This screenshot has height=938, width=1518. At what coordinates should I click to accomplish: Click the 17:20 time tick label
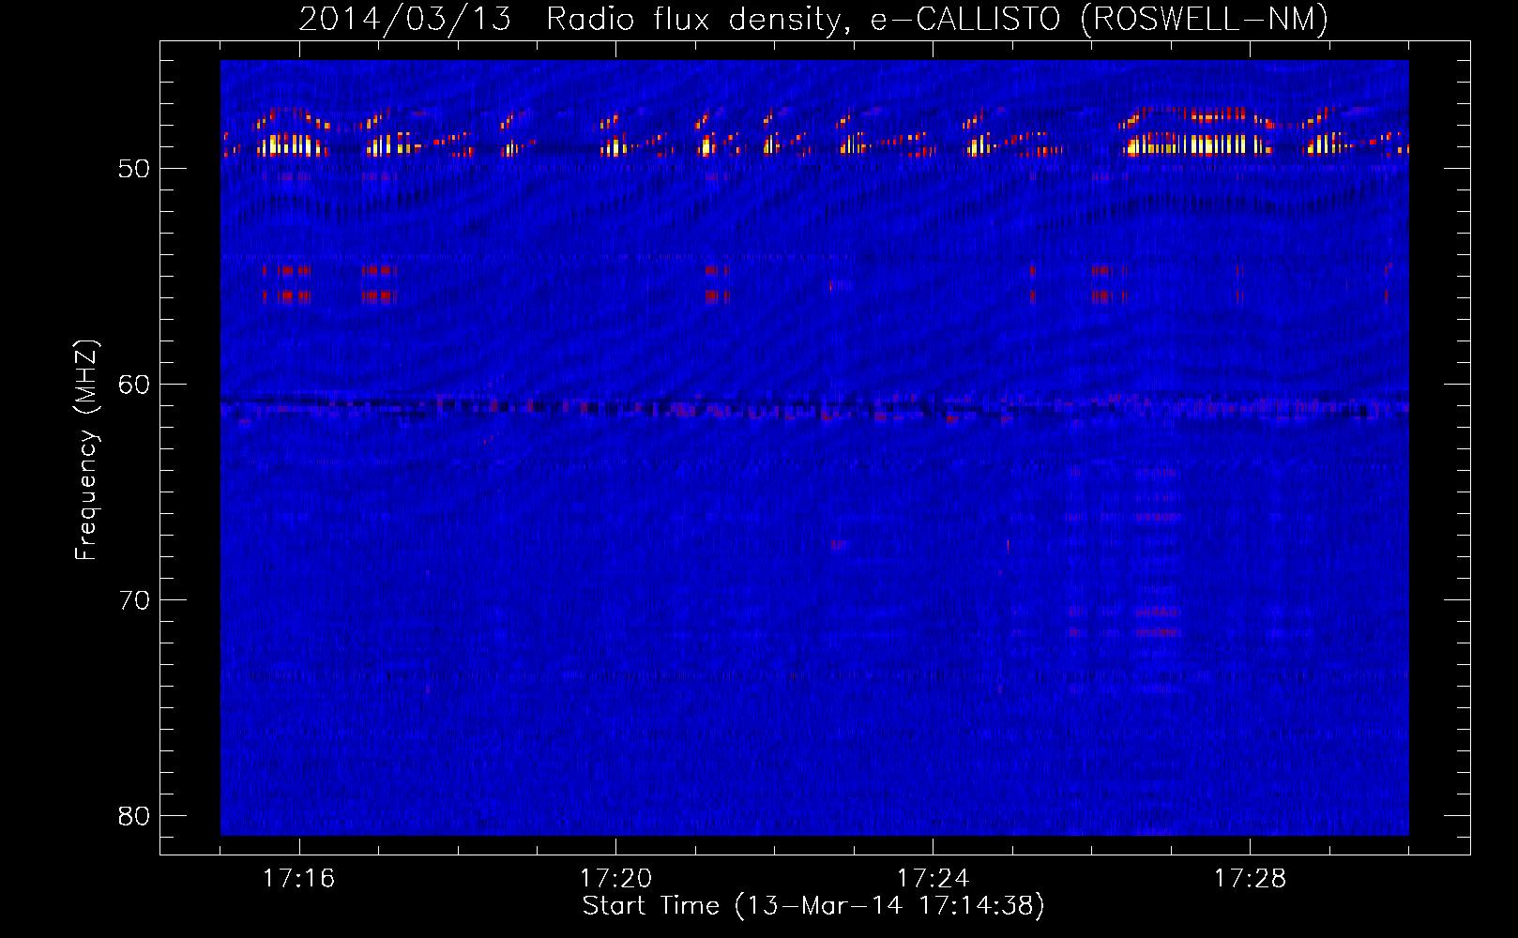[x=615, y=879]
